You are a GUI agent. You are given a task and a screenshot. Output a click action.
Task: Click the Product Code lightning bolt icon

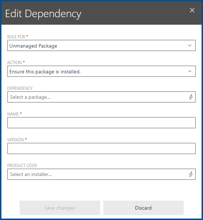(190, 174)
